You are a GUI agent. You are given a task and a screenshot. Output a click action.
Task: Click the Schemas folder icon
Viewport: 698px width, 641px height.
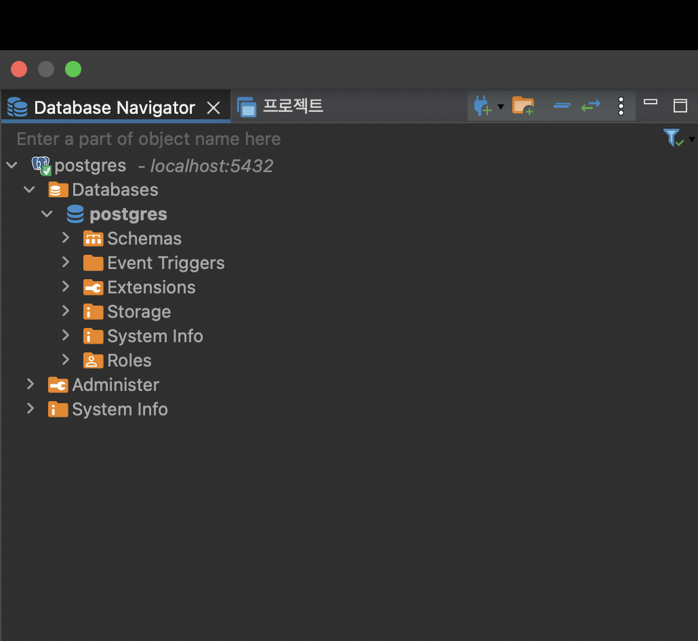(93, 239)
